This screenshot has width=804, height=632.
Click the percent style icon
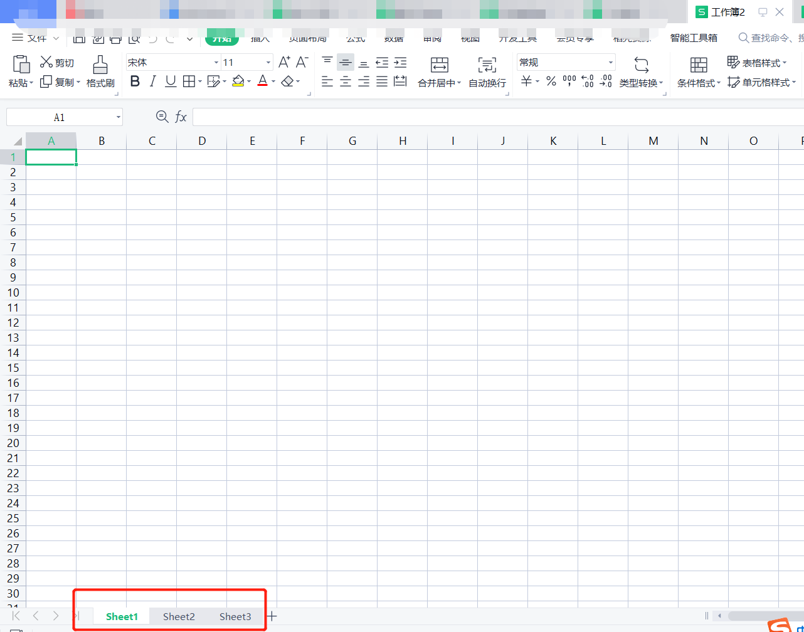551,82
